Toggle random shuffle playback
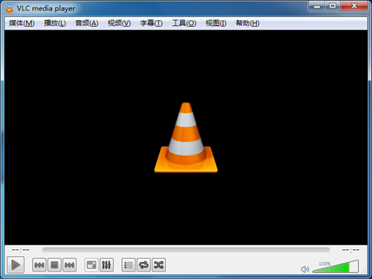Image resolution: width=372 pixels, height=279 pixels. (x=158, y=265)
